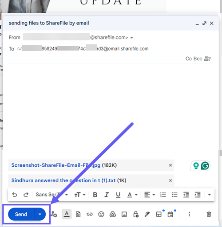The height and width of the screenshot is (227, 222).
Task: Decrease the indent
Action: click(x=186, y=195)
